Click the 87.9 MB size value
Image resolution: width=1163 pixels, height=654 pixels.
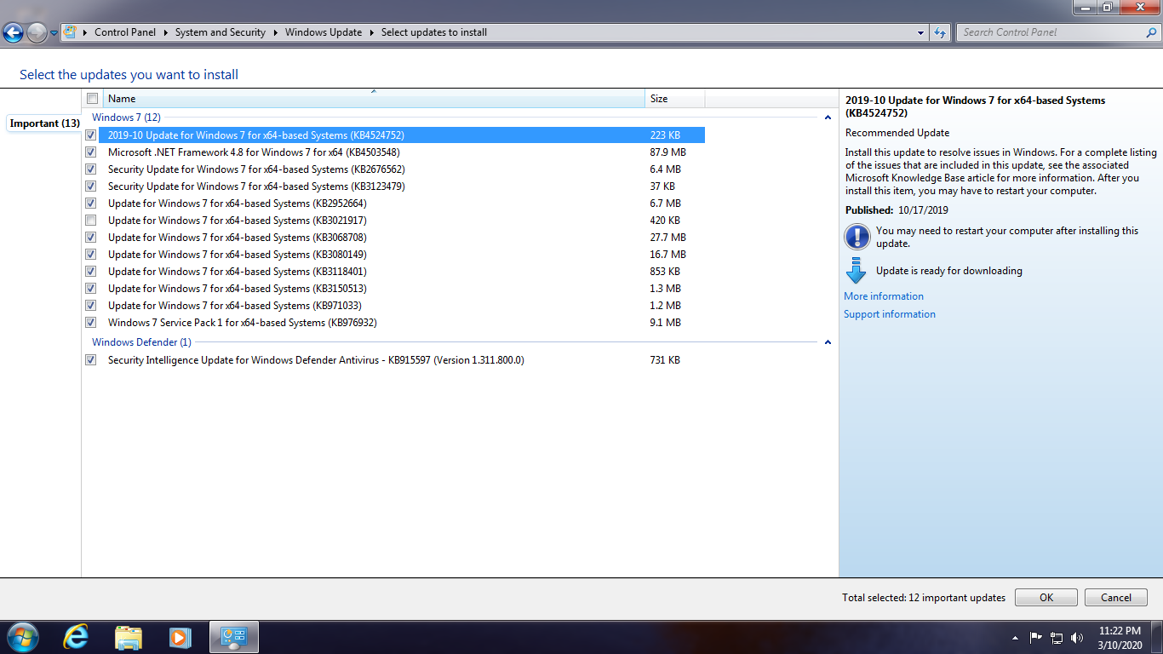pos(668,152)
